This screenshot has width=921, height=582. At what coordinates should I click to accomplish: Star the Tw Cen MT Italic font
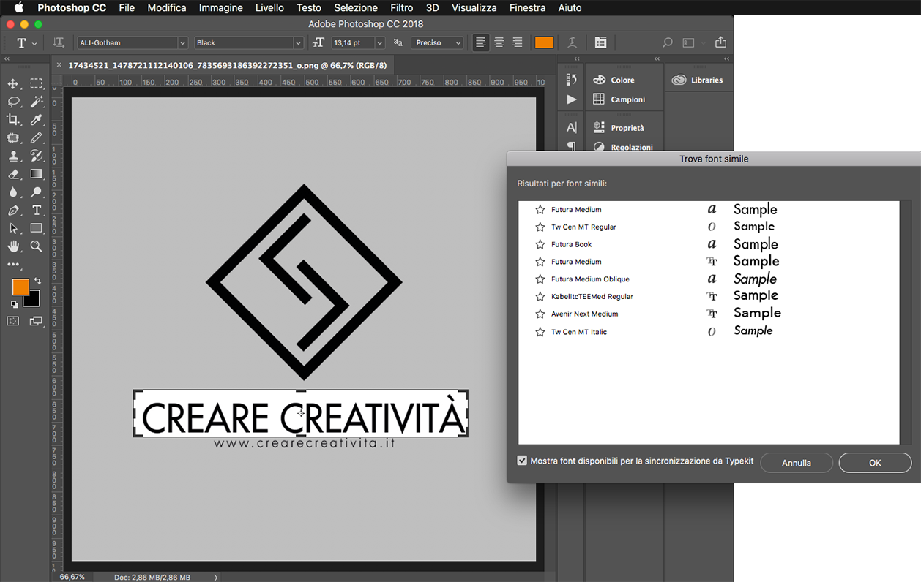point(540,332)
